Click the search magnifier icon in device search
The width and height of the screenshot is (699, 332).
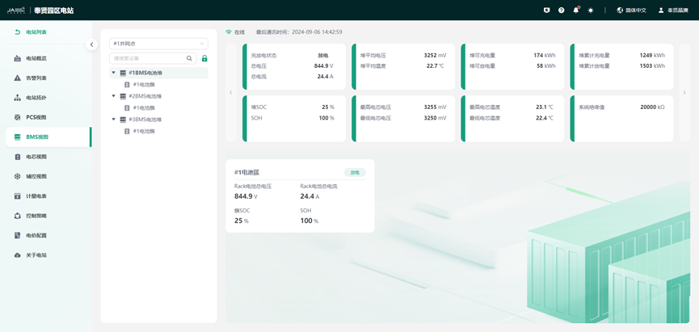click(190, 58)
